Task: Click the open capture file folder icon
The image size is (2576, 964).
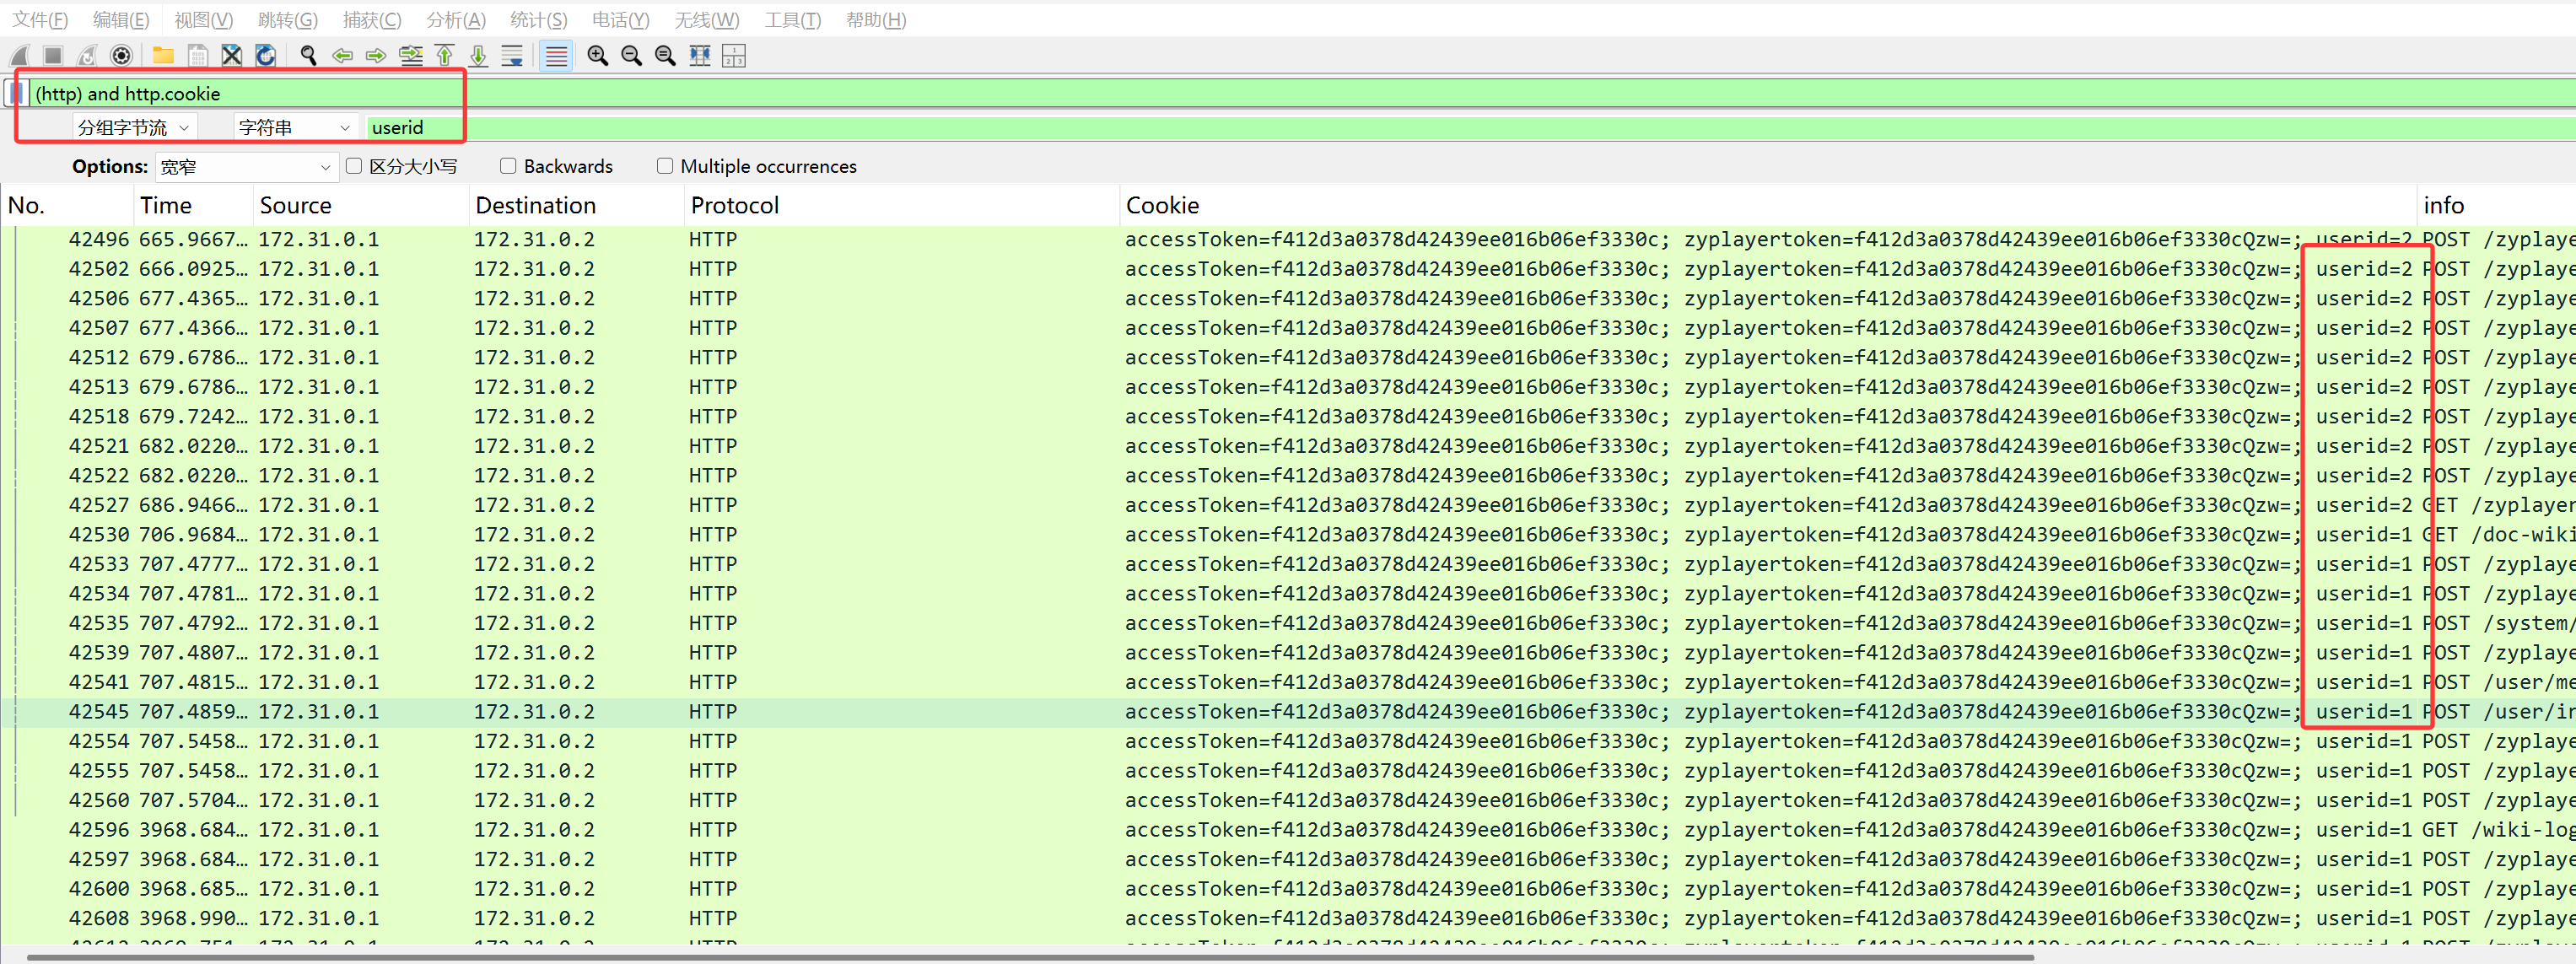Action: click(x=163, y=56)
